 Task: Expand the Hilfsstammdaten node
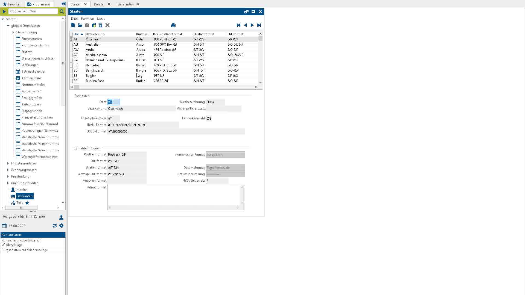click(x=8, y=163)
